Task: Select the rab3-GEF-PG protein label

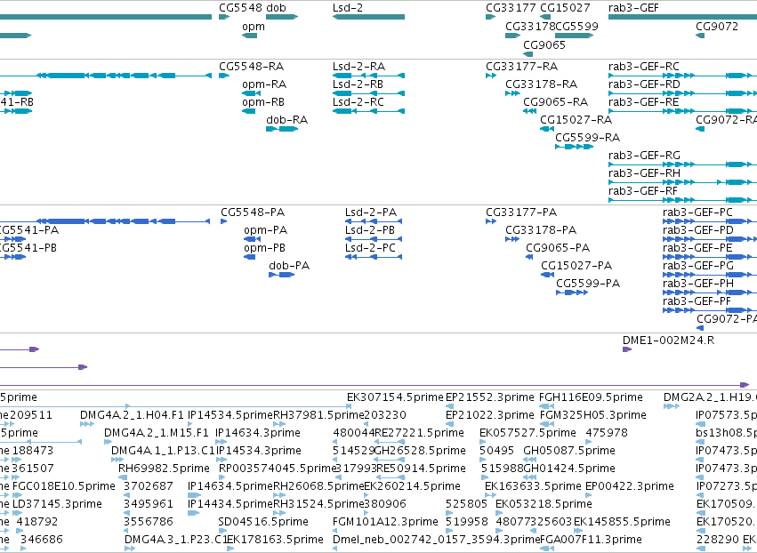Action: pos(698,266)
